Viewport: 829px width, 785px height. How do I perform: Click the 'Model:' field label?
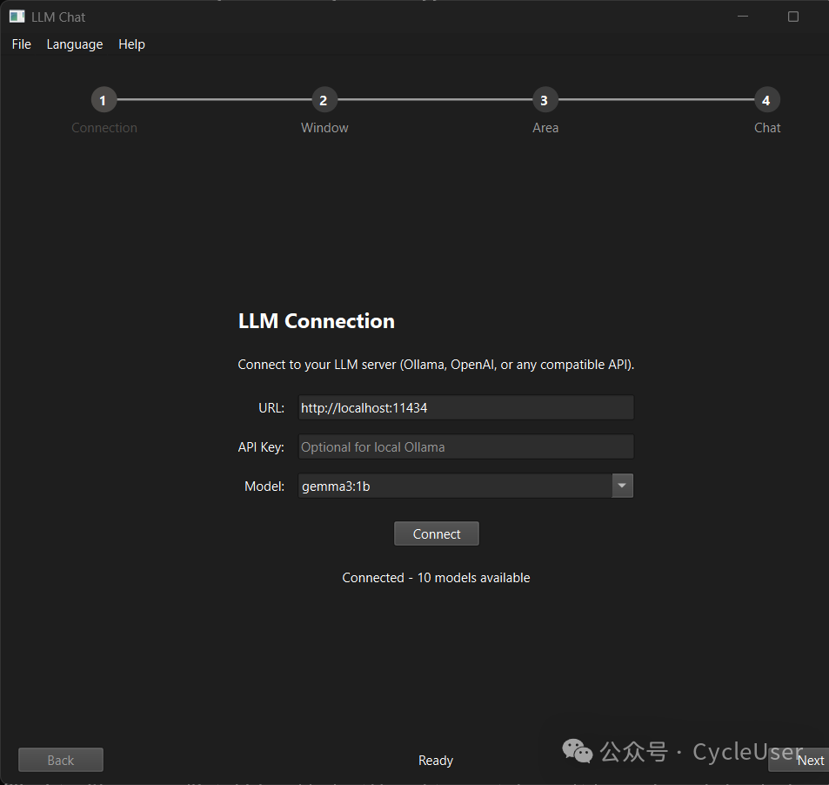tap(264, 486)
